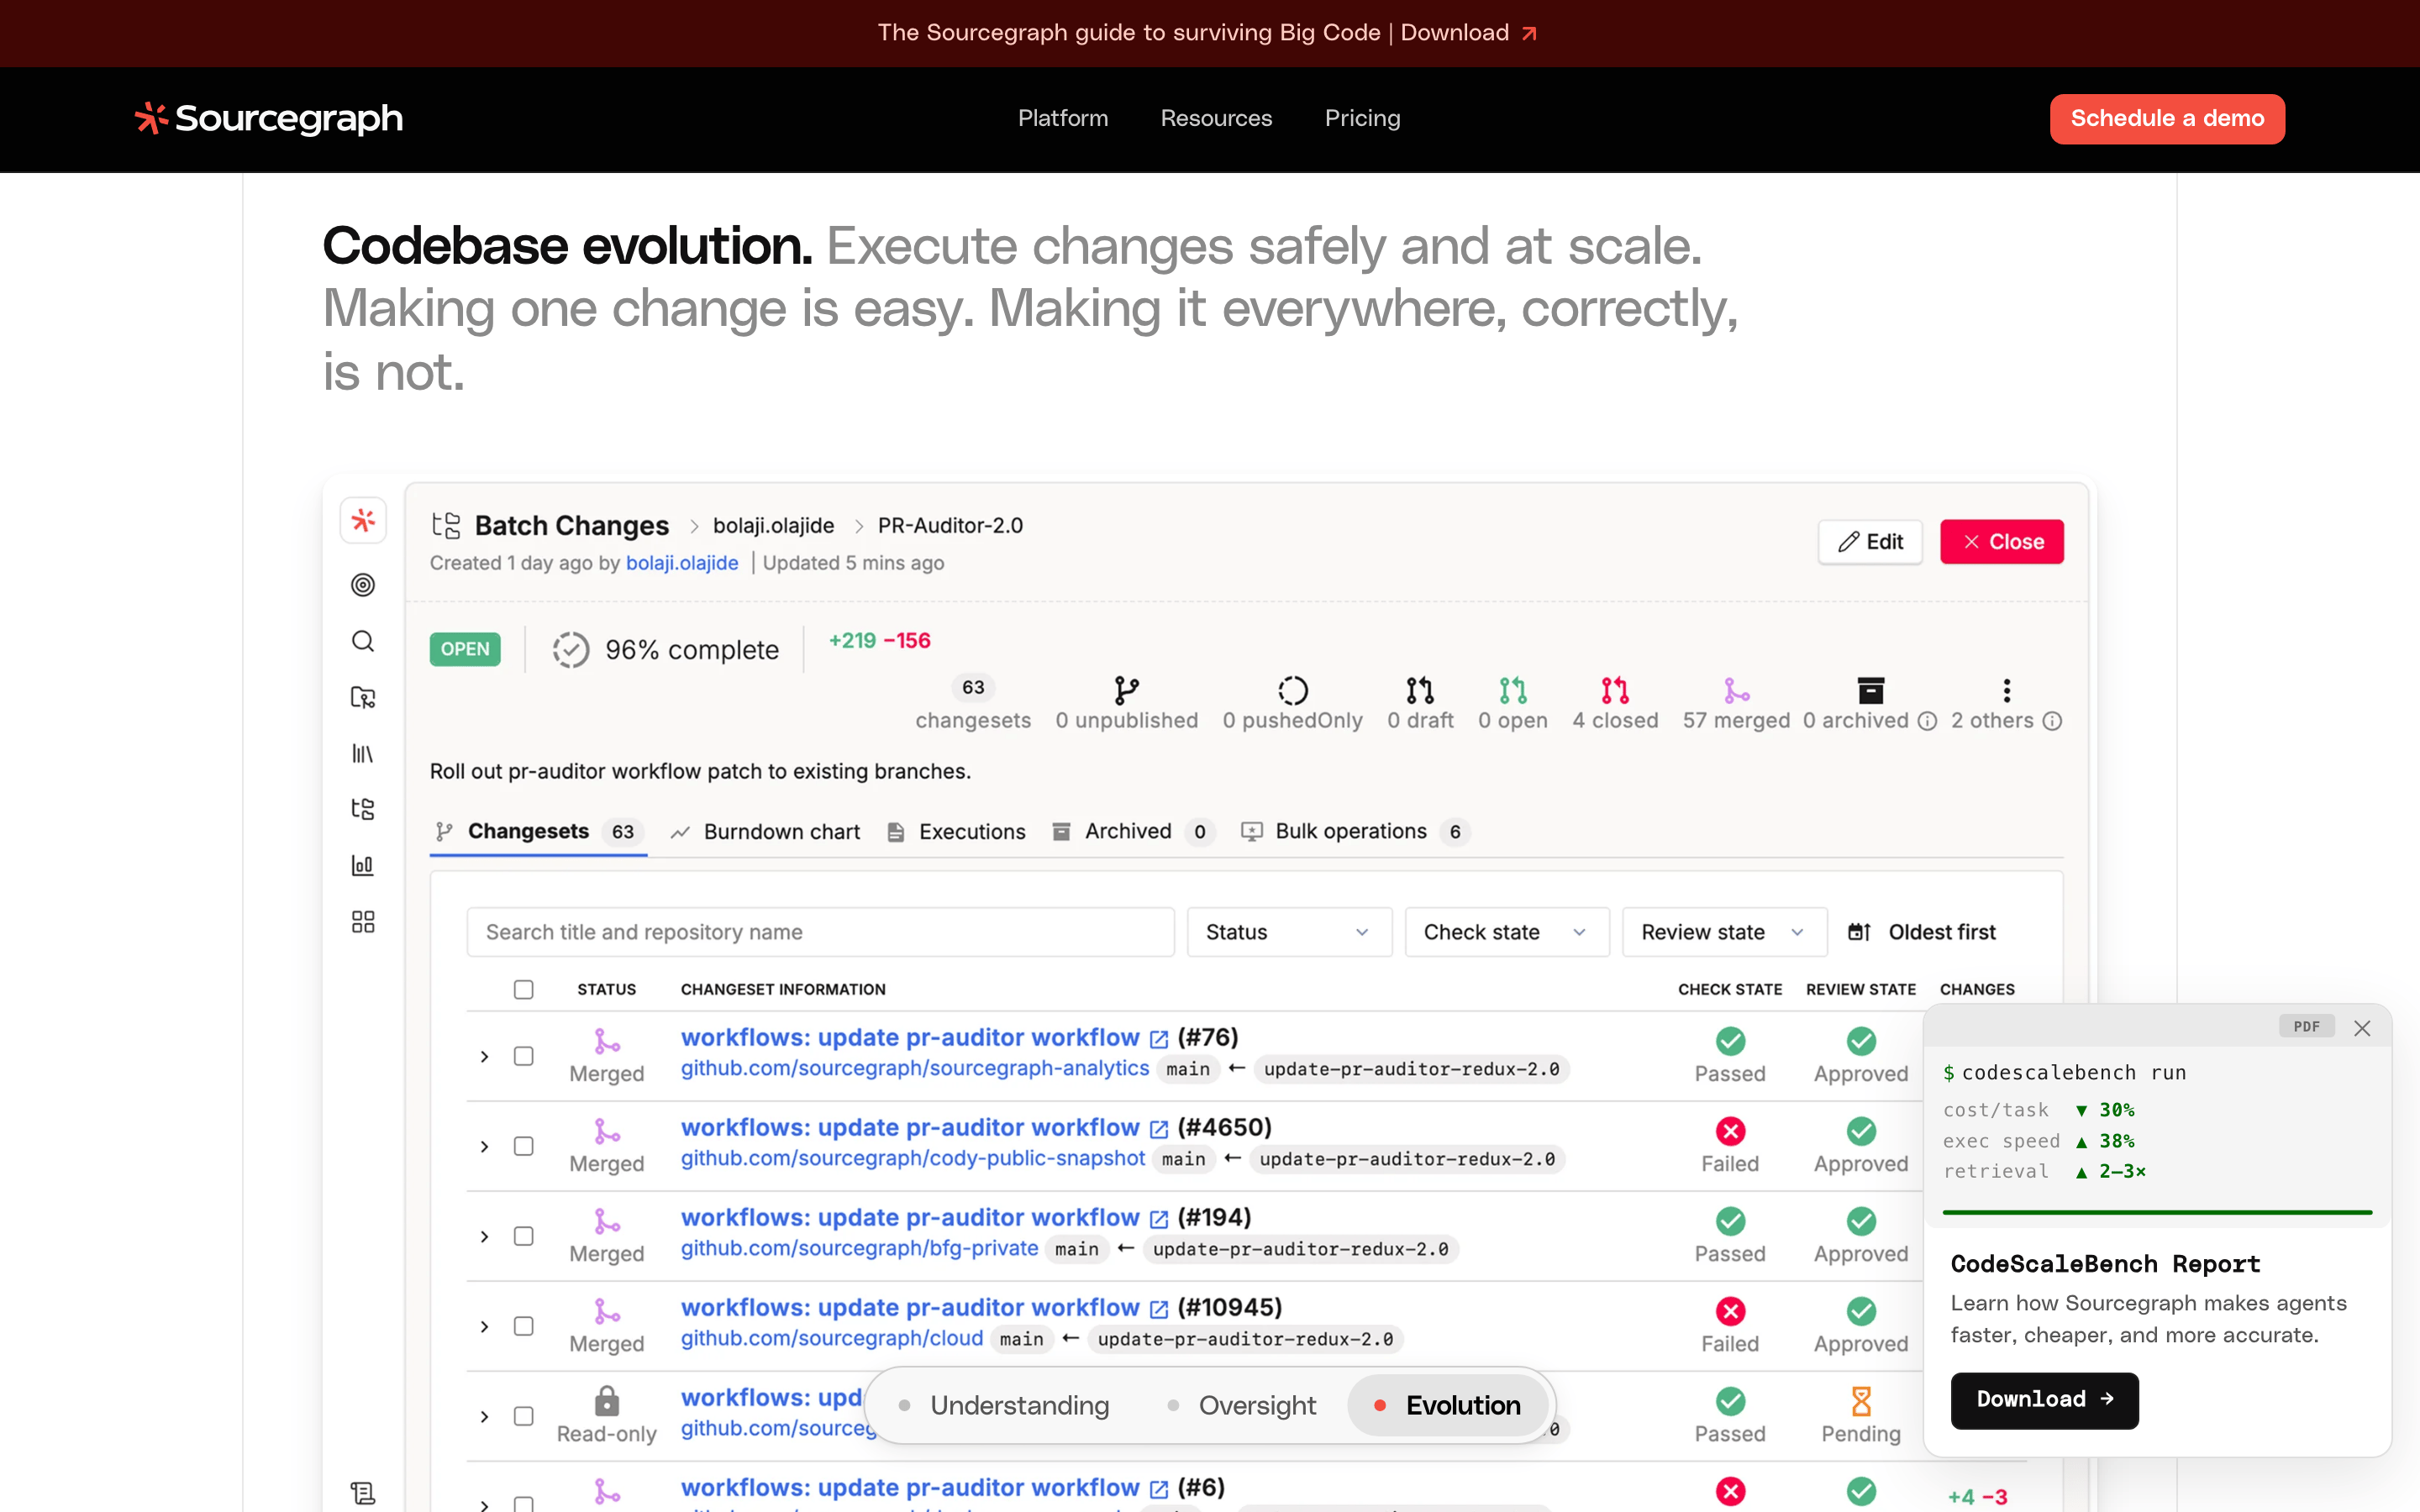Click the target-circle icon in the sidebar

tap(363, 585)
